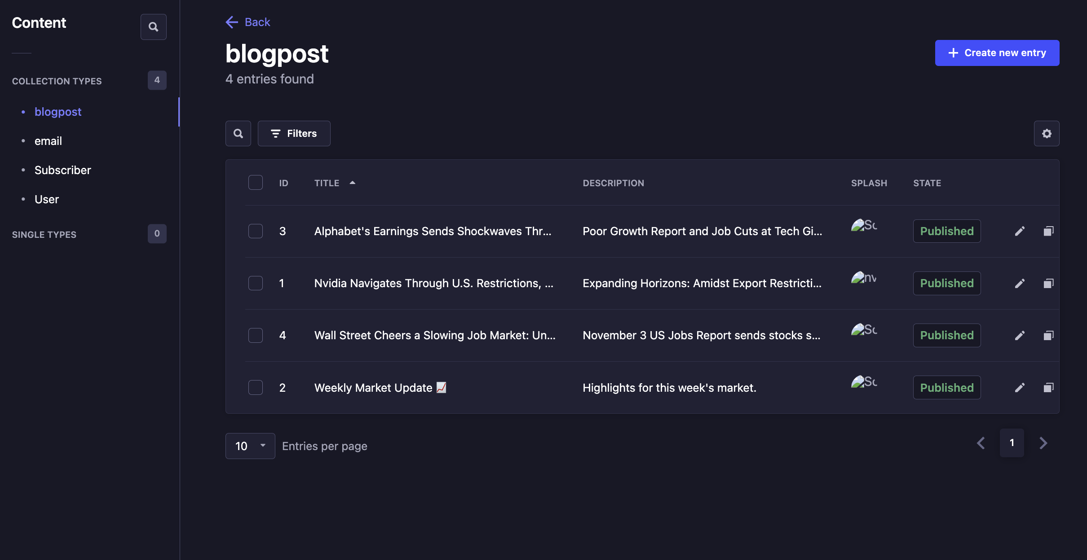The width and height of the screenshot is (1087, 560).
Task: Select the Weekly Market Update checkbox
Action: [x=256, y=387]
